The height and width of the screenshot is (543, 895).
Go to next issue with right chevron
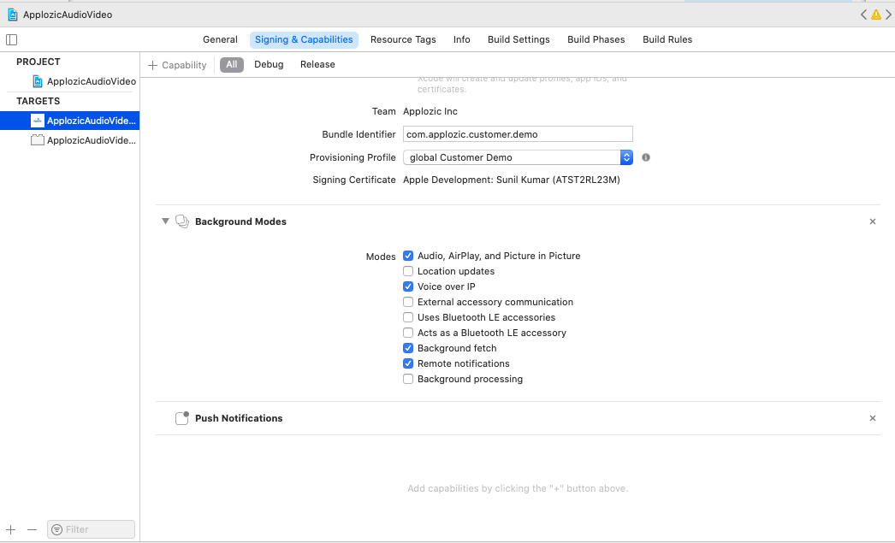tap(888, 15)
